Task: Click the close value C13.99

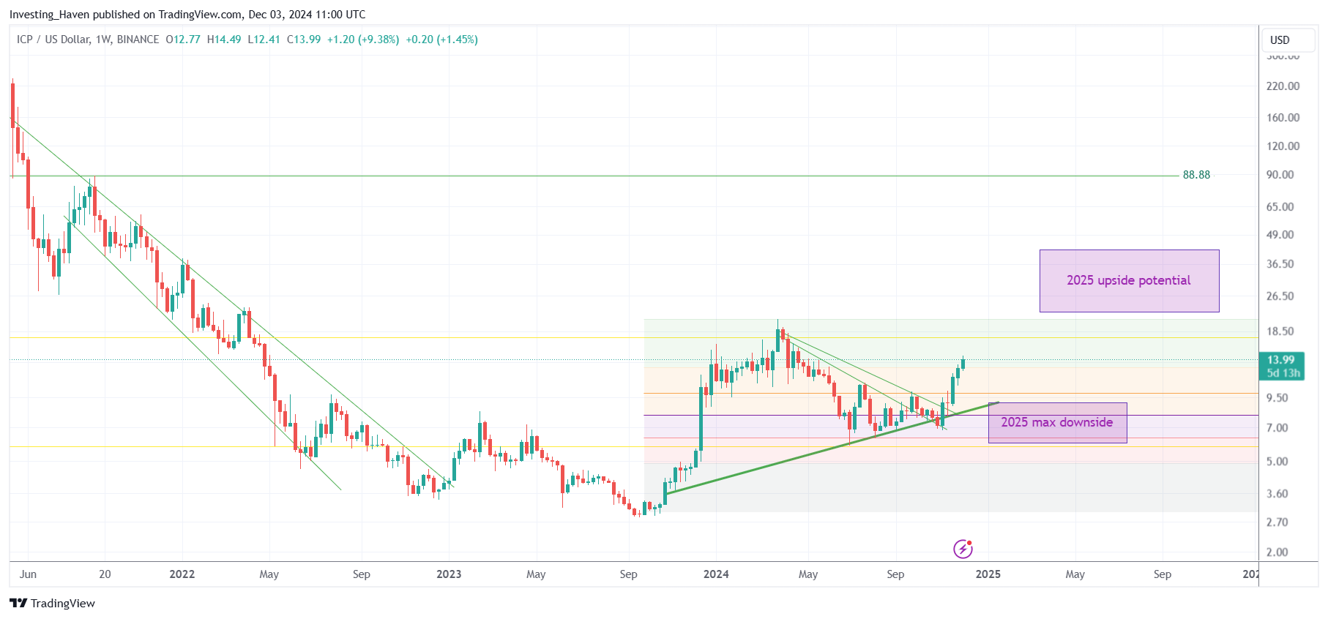Action: (304, 40)
